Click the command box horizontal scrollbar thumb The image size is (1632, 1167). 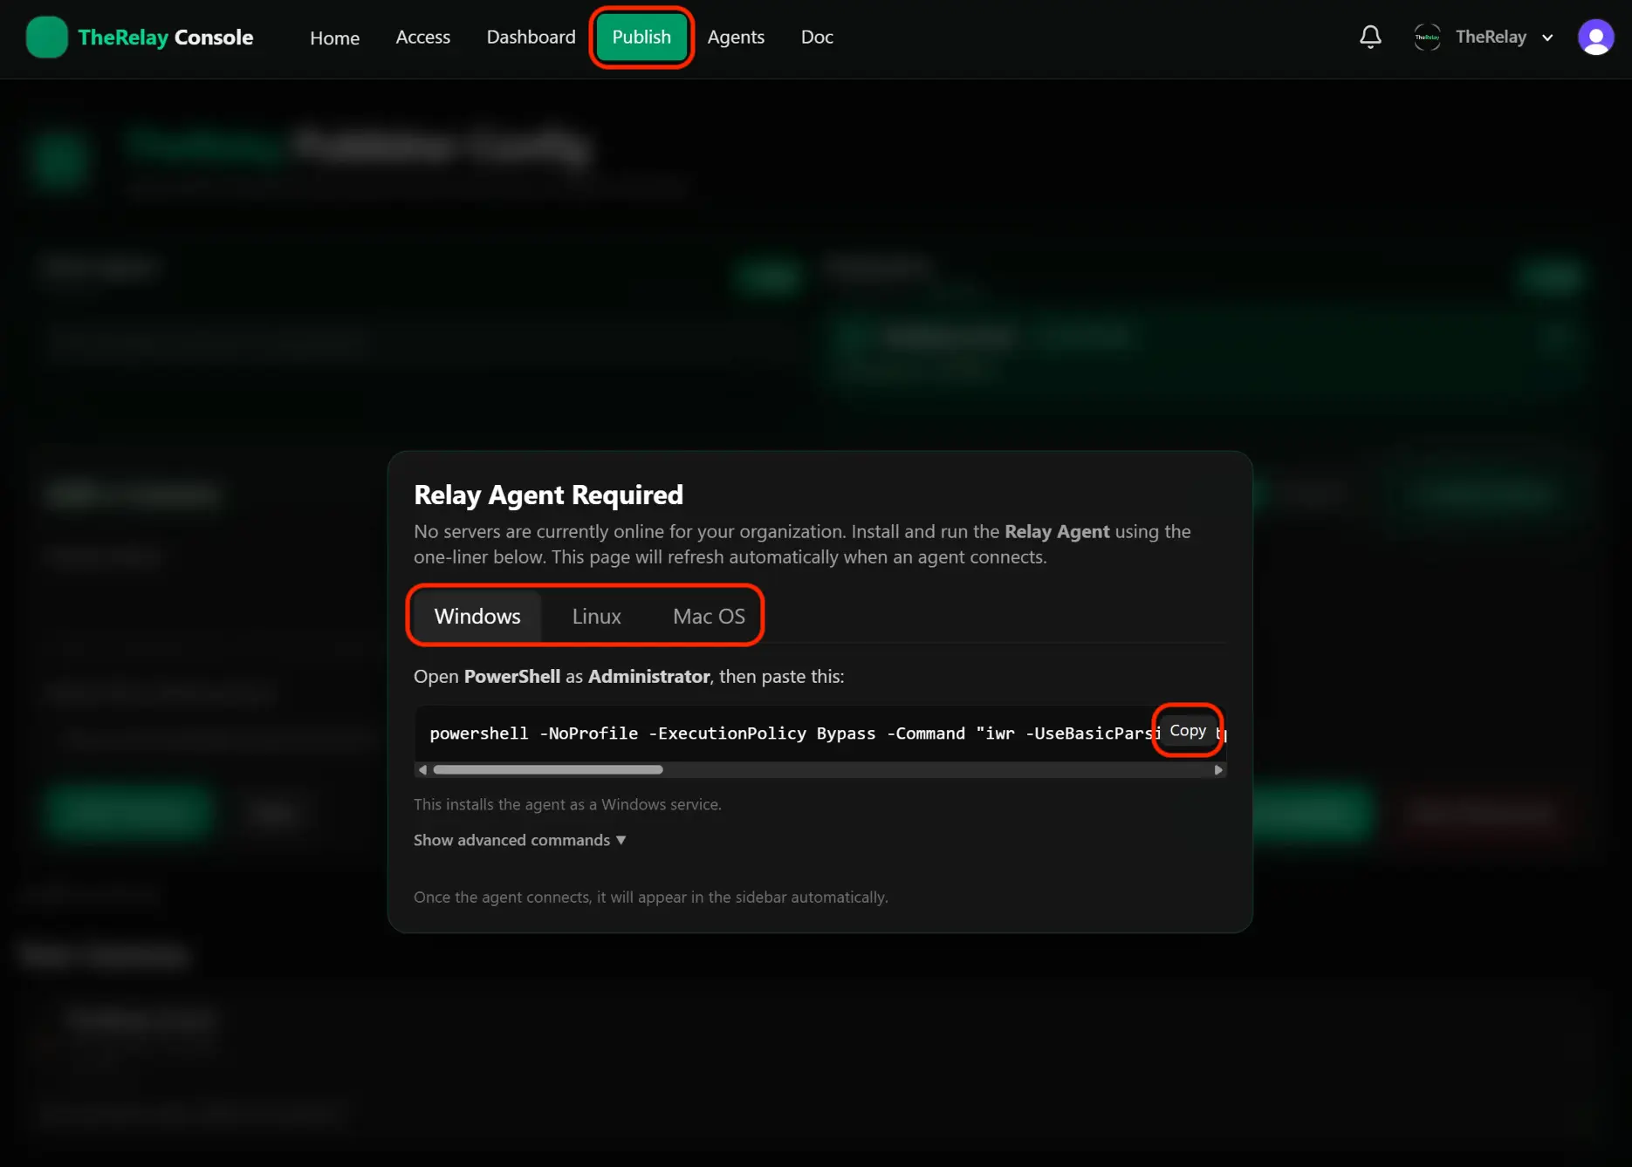coord(548,769)
